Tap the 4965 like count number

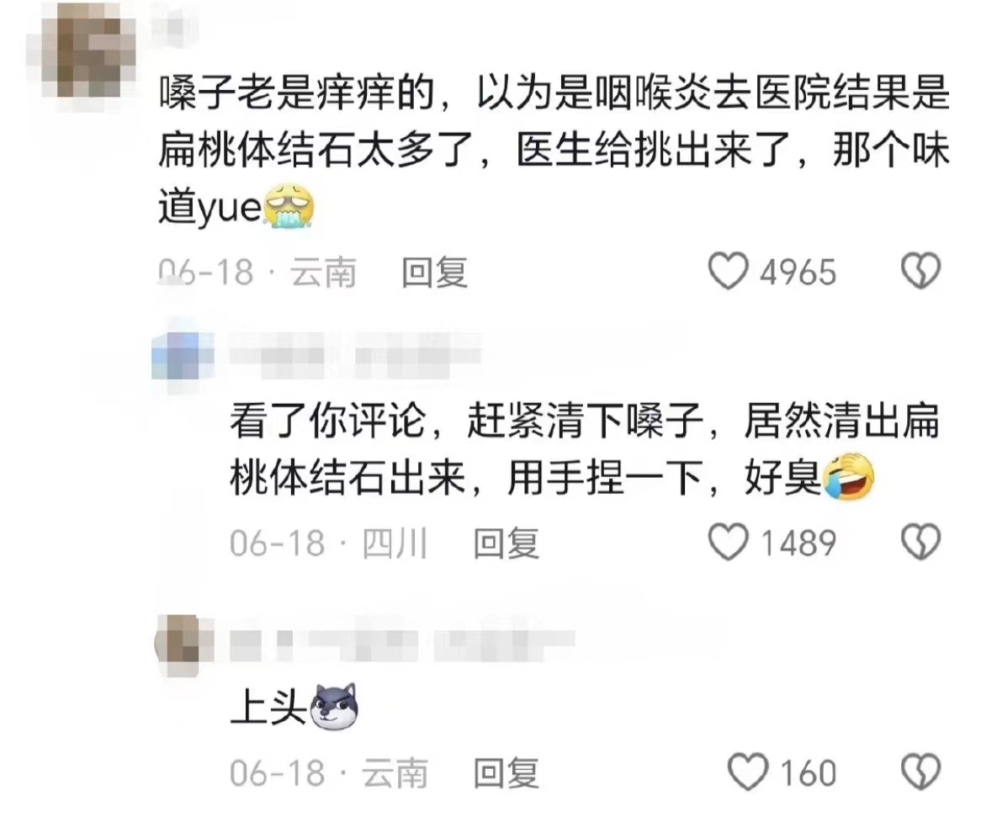click(x=798, y=273)
